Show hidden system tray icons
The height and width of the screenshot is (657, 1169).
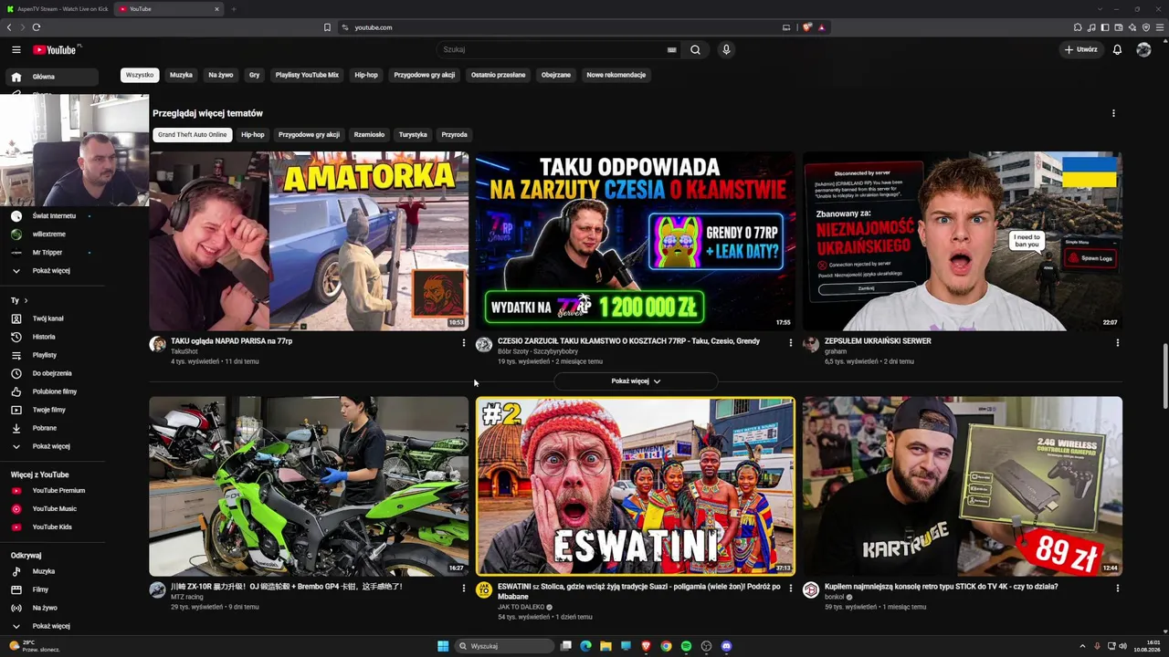[x=1082, y=646]
